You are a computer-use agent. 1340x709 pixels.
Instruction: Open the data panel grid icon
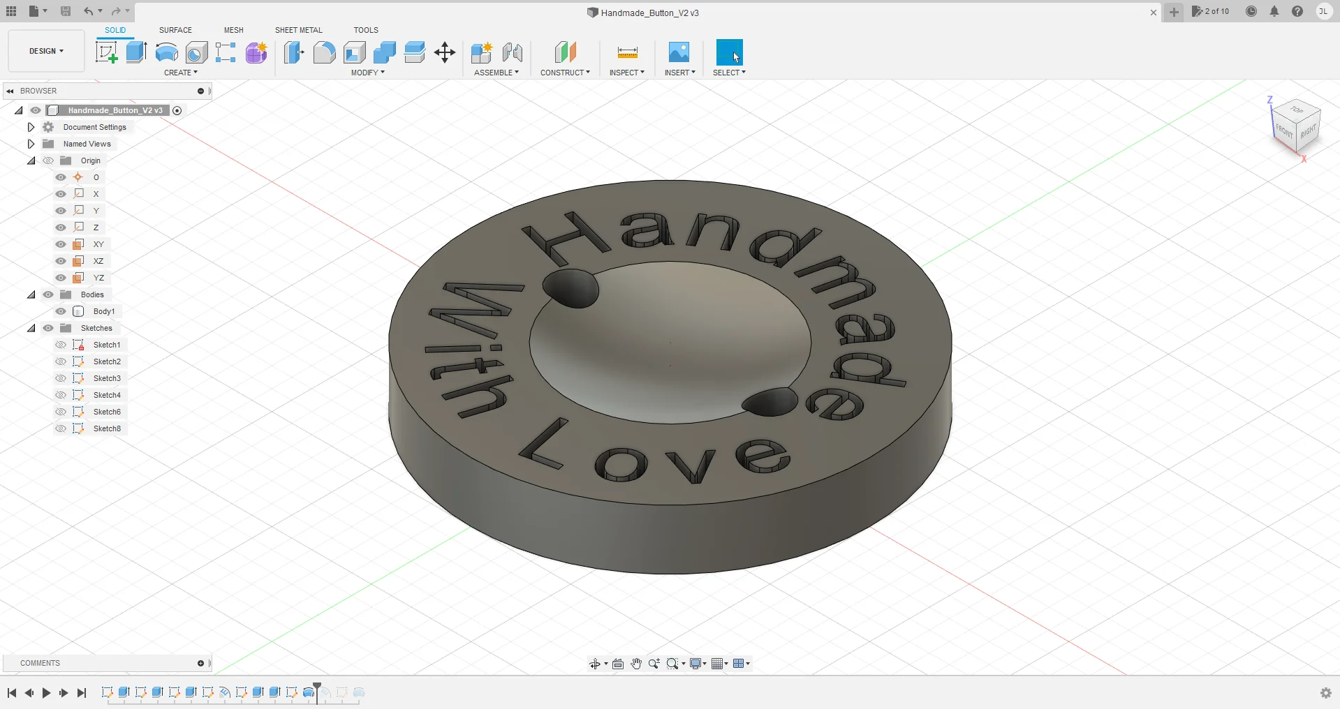11,11
